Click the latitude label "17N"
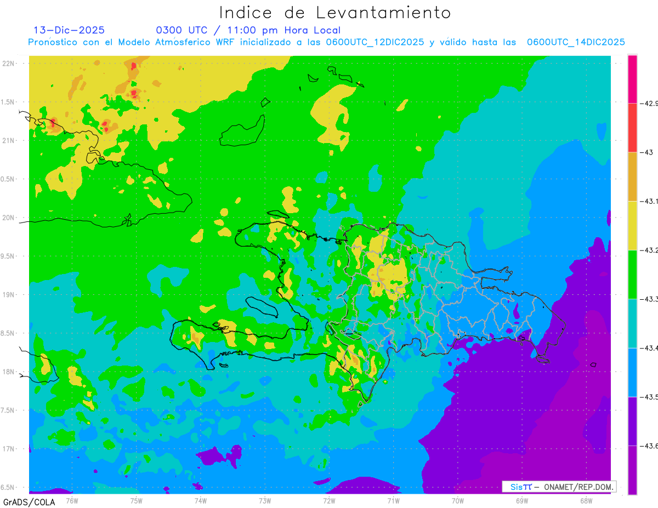The image size is (658, 508). point(9,449)
